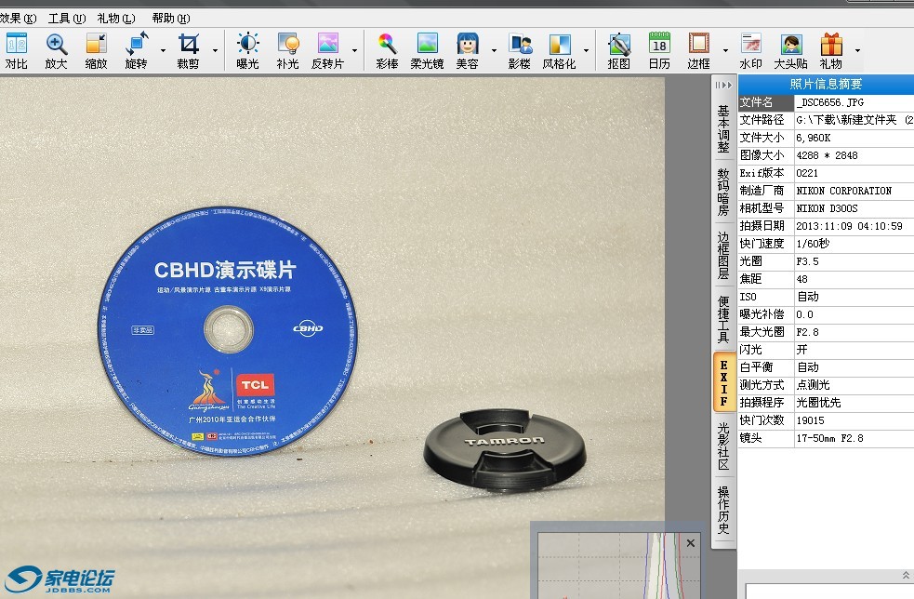Click the manufacturer value NIKON CORPORATION
The height and width of the screenshot is (599, 914).
click(x=843, y=191)
